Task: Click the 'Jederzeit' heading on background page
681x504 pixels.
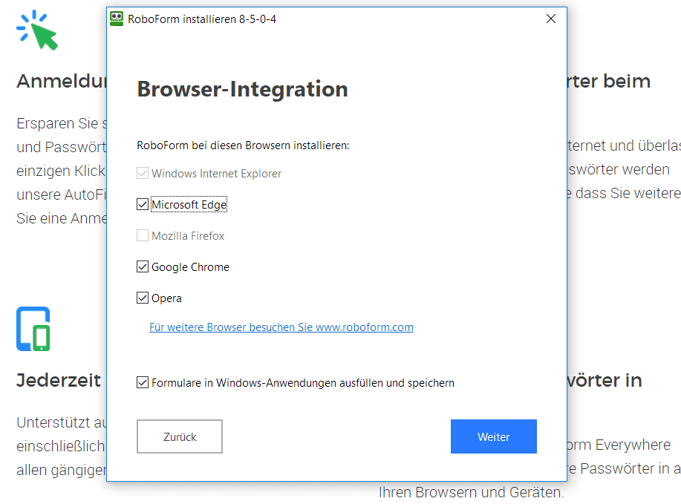Action: 59,380
